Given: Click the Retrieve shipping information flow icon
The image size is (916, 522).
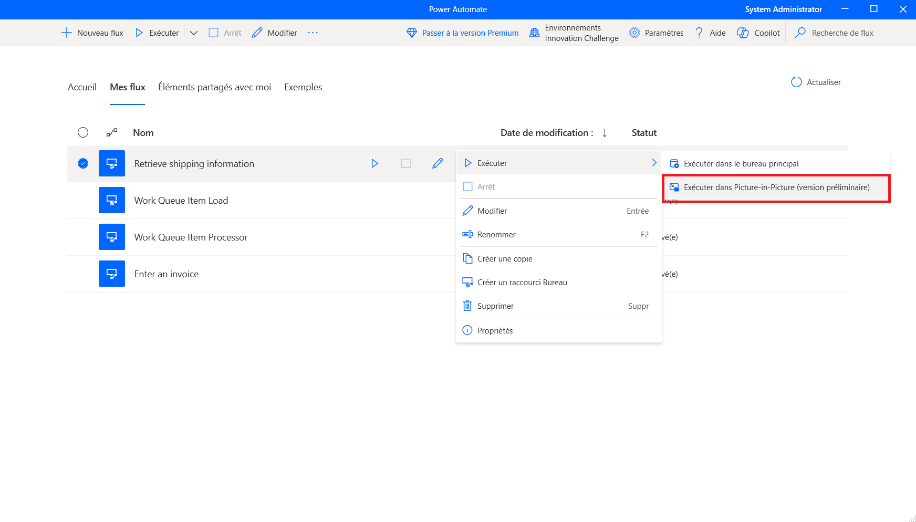Looking at the screenshot, I should [x=112, y=163].
